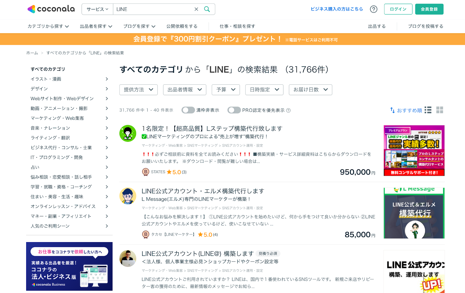465x293 pixels.
Task: Click the sort arrows icon beside おすすめ順
Action: click(x=392, y=110)
